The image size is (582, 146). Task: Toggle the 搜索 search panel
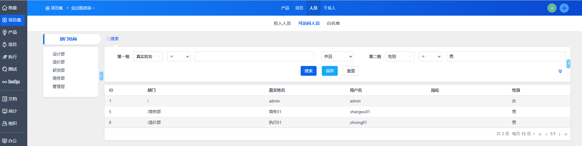click(112, 39)
